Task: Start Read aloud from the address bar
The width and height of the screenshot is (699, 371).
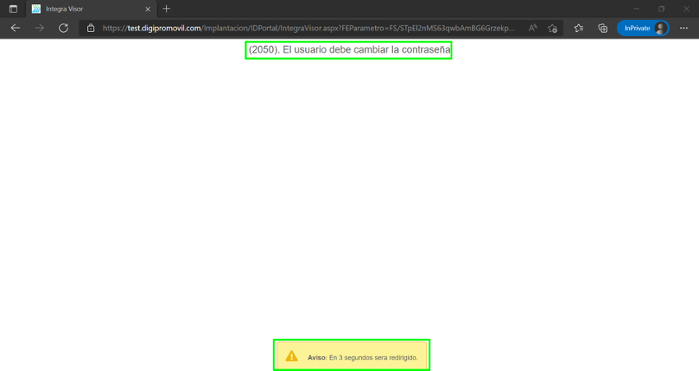Action: (x=533, y=28)
